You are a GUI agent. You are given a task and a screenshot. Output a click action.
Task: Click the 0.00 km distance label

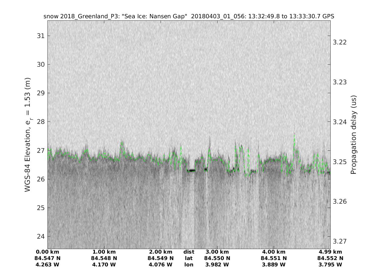47,252
